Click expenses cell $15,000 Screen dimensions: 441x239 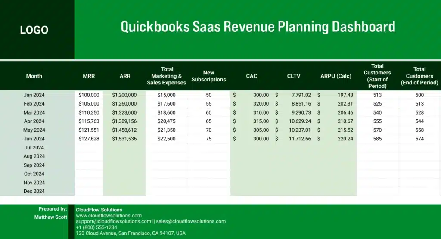pos(167,95)
